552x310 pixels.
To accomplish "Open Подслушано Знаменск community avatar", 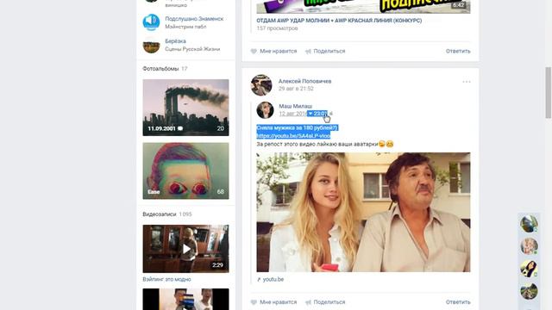I will [x=151, y=22].
